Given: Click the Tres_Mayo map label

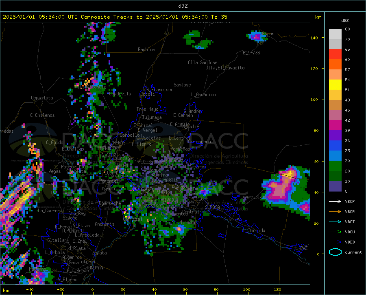Looking at the screenshot, I should (147, 109).
